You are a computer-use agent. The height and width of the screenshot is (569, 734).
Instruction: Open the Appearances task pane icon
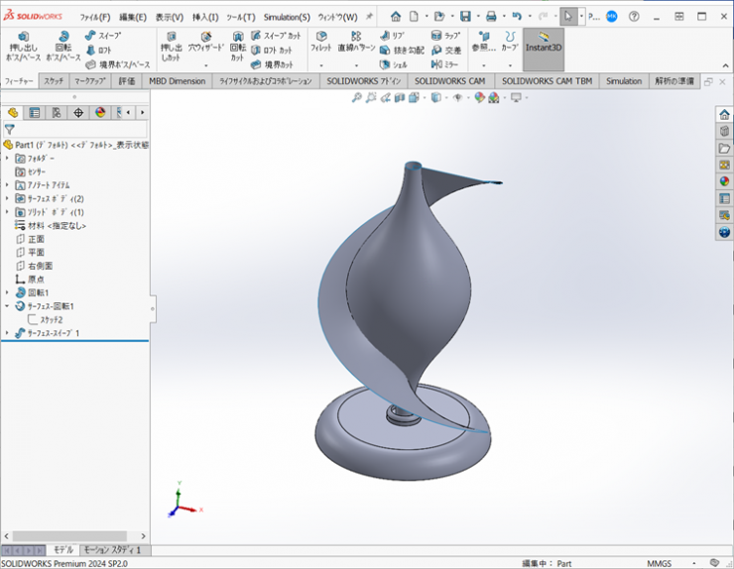point(724,181)
